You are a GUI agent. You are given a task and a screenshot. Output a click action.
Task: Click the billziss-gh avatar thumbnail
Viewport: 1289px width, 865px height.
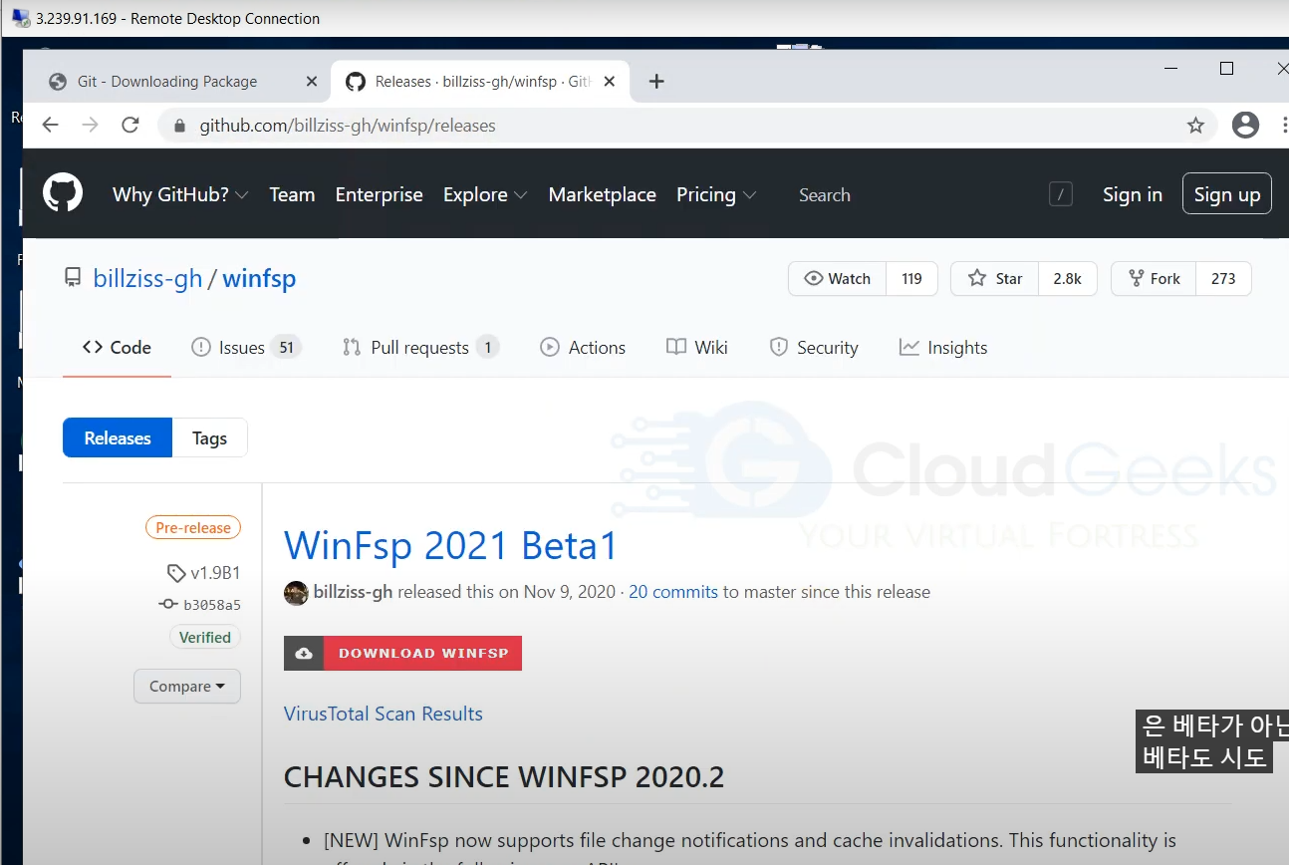pyautogui.click(x=296, y=593)
